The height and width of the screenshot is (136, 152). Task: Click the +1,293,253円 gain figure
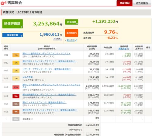(x=105, y=21)
